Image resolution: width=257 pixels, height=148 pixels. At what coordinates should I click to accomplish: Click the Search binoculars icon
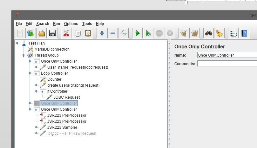(x=208, y=33)
